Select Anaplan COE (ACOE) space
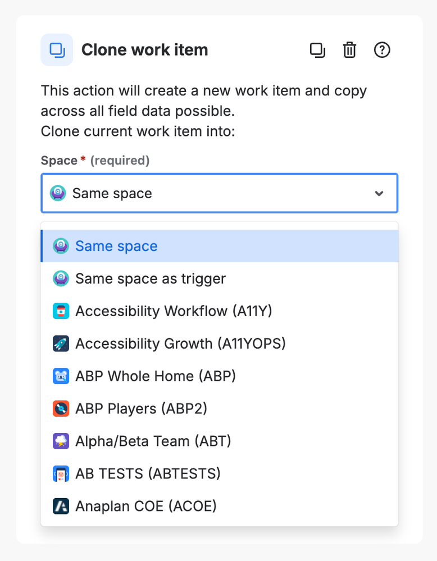The image size is (437, 561). (x=220, y=507)
